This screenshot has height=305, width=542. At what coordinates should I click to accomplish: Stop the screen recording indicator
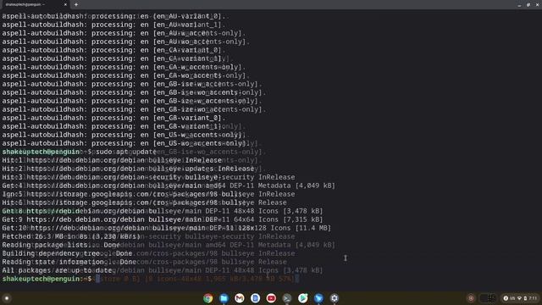coord(471,298)
